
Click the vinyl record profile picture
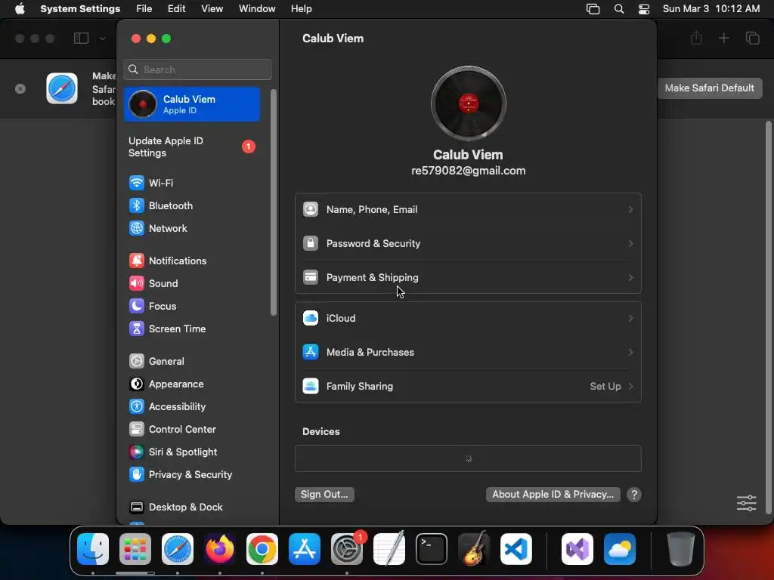[468, 103]
